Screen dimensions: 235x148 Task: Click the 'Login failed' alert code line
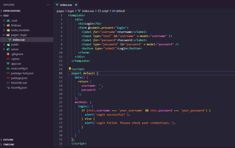[x=130, y=123]
